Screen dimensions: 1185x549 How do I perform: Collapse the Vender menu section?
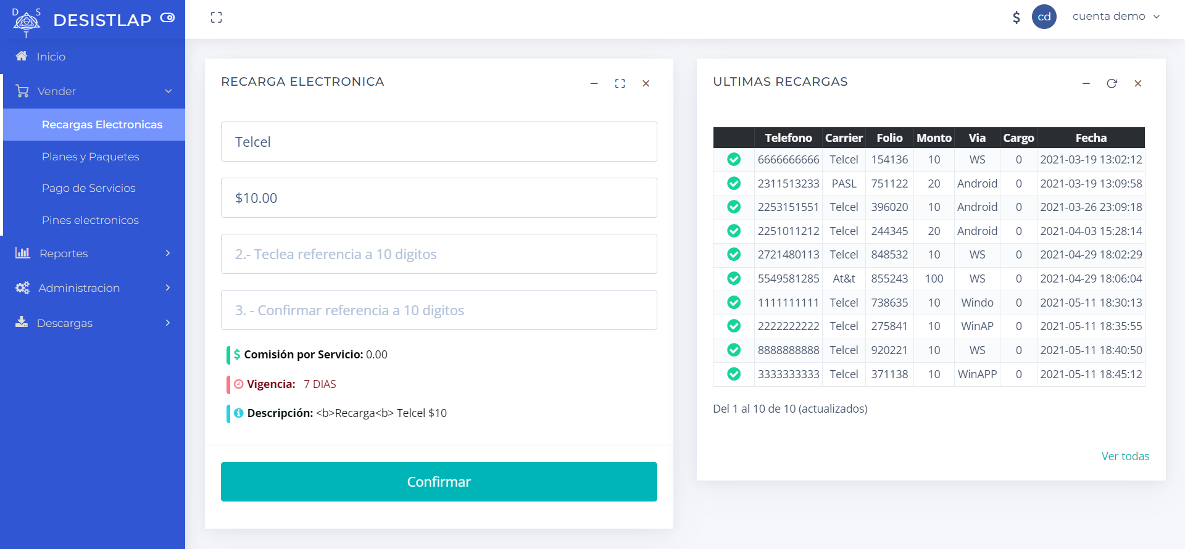click(93, 91)
